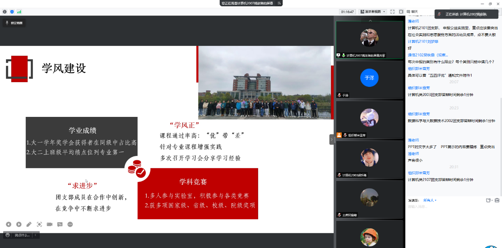Open slide more-options ellipsis icon
This screenshot has width=502, height=248.
(70, 224)
